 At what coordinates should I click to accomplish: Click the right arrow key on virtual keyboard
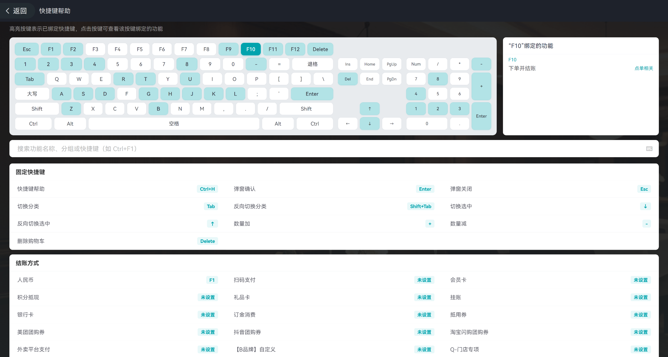click(x=392, y=124)
